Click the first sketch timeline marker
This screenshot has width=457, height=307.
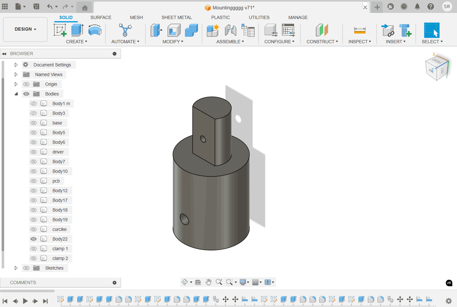[60, 299]
